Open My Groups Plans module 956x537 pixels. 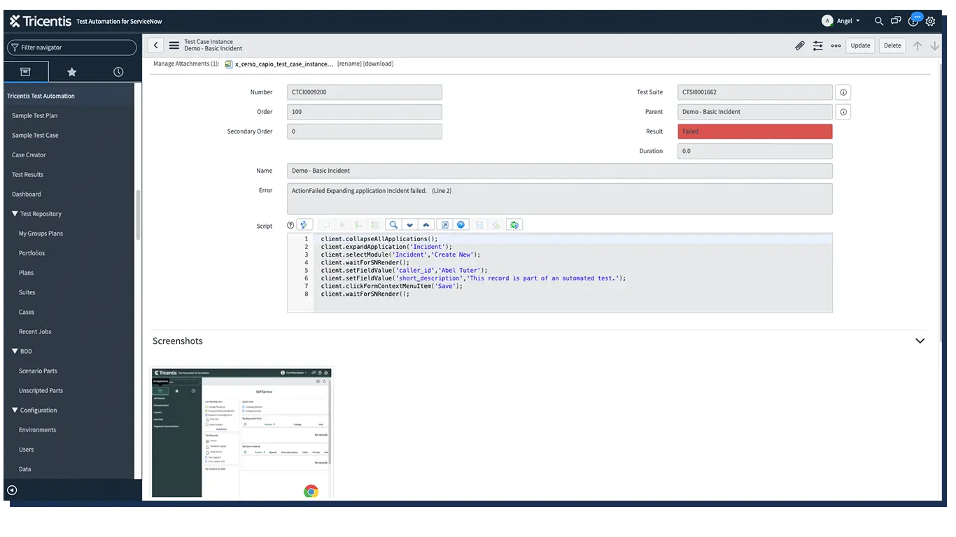click(41, 234)
